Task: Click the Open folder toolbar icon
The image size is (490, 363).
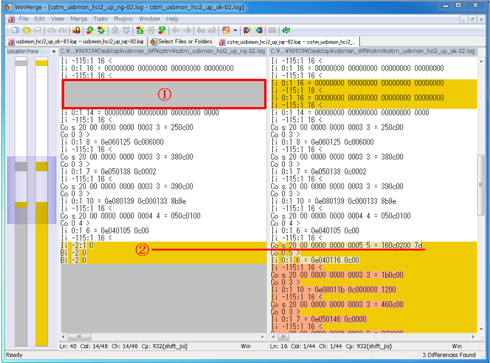Action: (x=27, y=31)
